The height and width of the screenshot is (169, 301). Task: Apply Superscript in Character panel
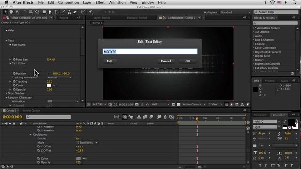point(286,165)
